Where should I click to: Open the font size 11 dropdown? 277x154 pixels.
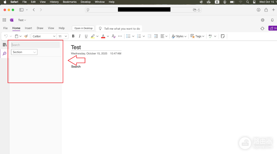pyautogui.click(x=62, y=36)
